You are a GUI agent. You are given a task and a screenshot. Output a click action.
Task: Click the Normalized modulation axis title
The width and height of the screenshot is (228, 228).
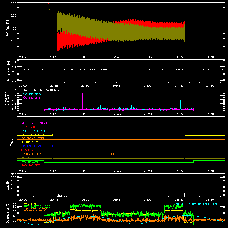coord(7,99)
